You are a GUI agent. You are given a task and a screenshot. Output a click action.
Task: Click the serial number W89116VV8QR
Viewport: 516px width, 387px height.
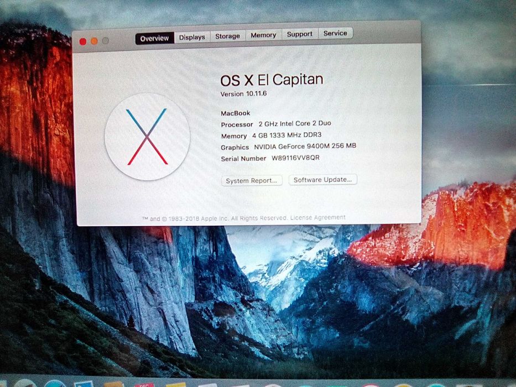point(295,158)
